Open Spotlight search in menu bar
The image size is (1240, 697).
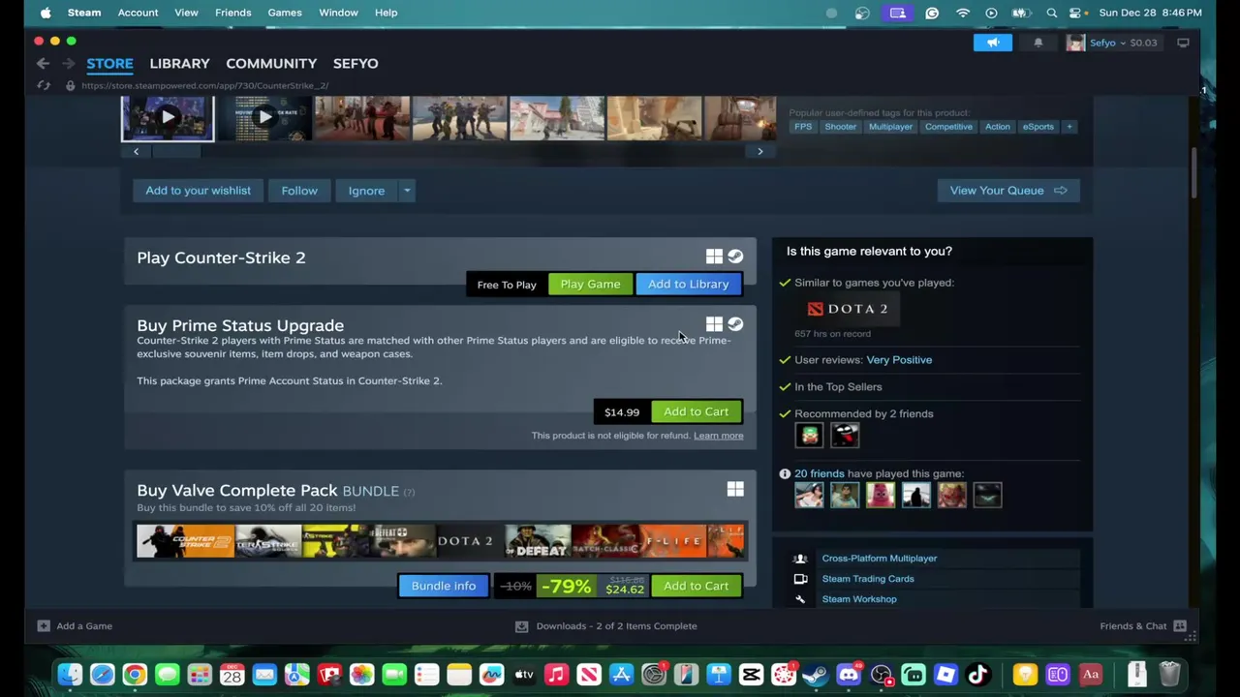click(1052, 13)
